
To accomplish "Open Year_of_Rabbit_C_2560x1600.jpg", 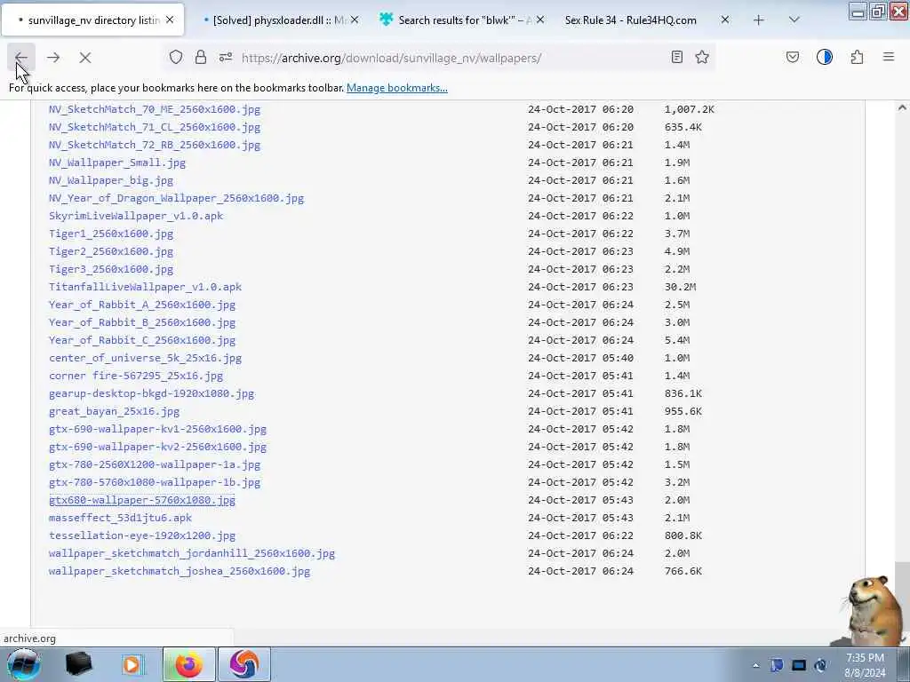I will (x=142, y=340).
